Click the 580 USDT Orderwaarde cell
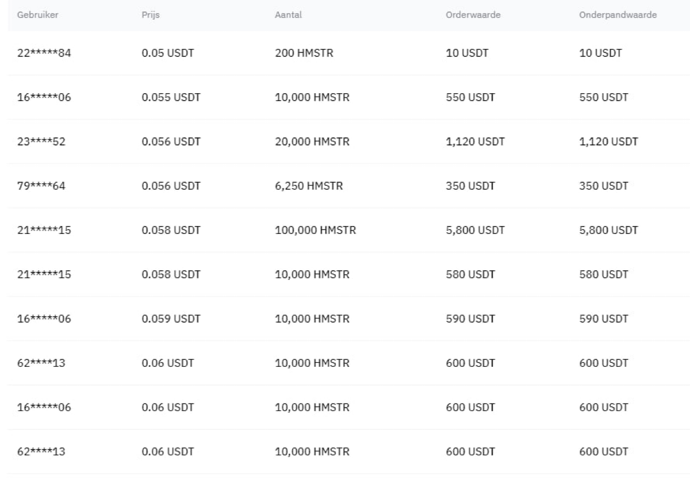 470,275
